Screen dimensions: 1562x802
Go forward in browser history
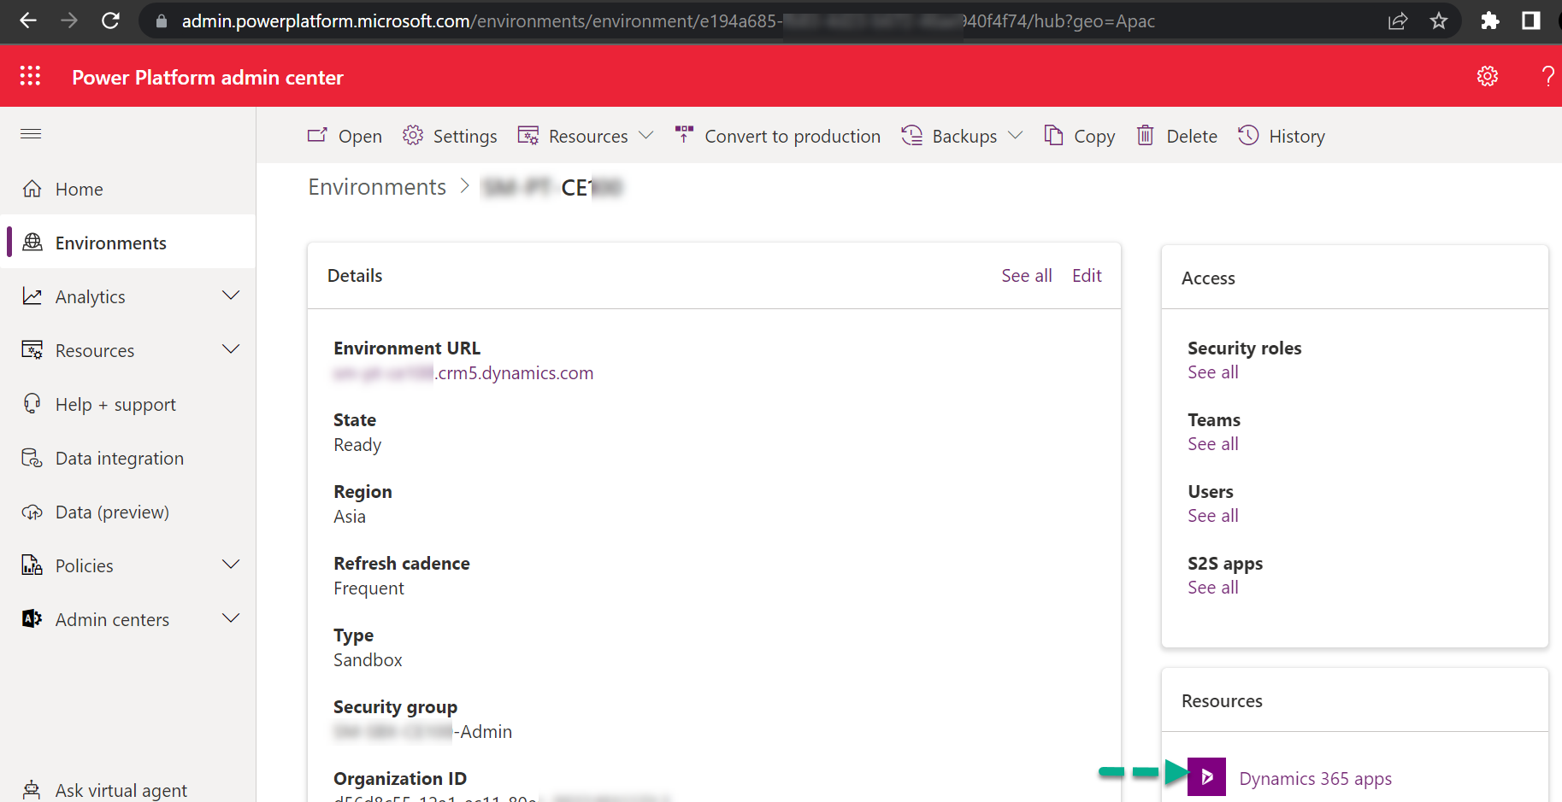69,20
